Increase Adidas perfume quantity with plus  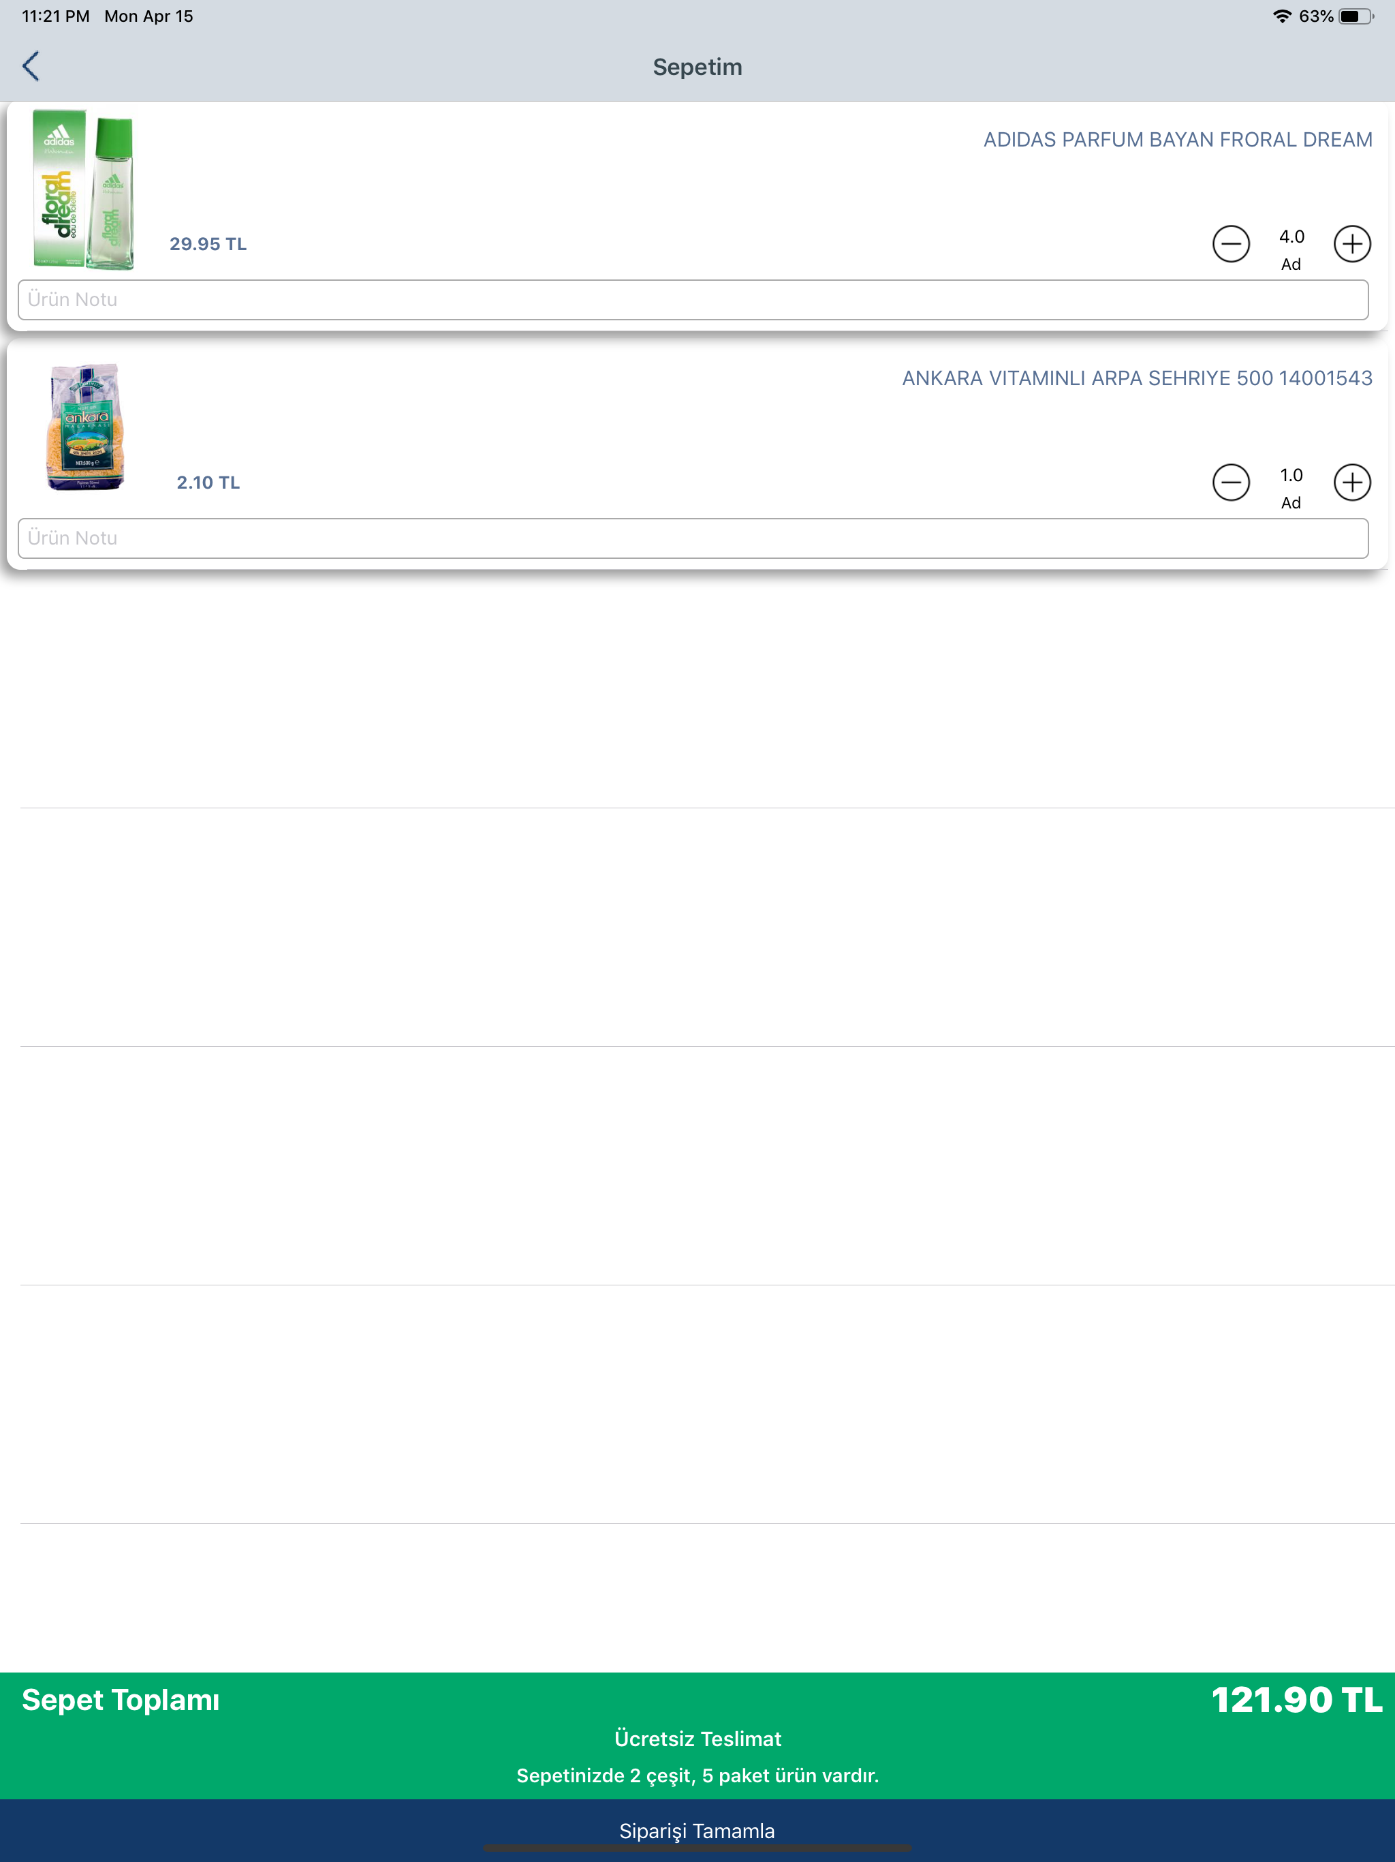[x=1352, y=244]
